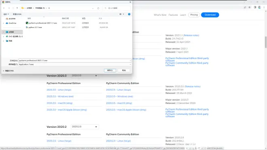Open What's New in JetBrains nav
267x150 pixels.
(160, 15)
